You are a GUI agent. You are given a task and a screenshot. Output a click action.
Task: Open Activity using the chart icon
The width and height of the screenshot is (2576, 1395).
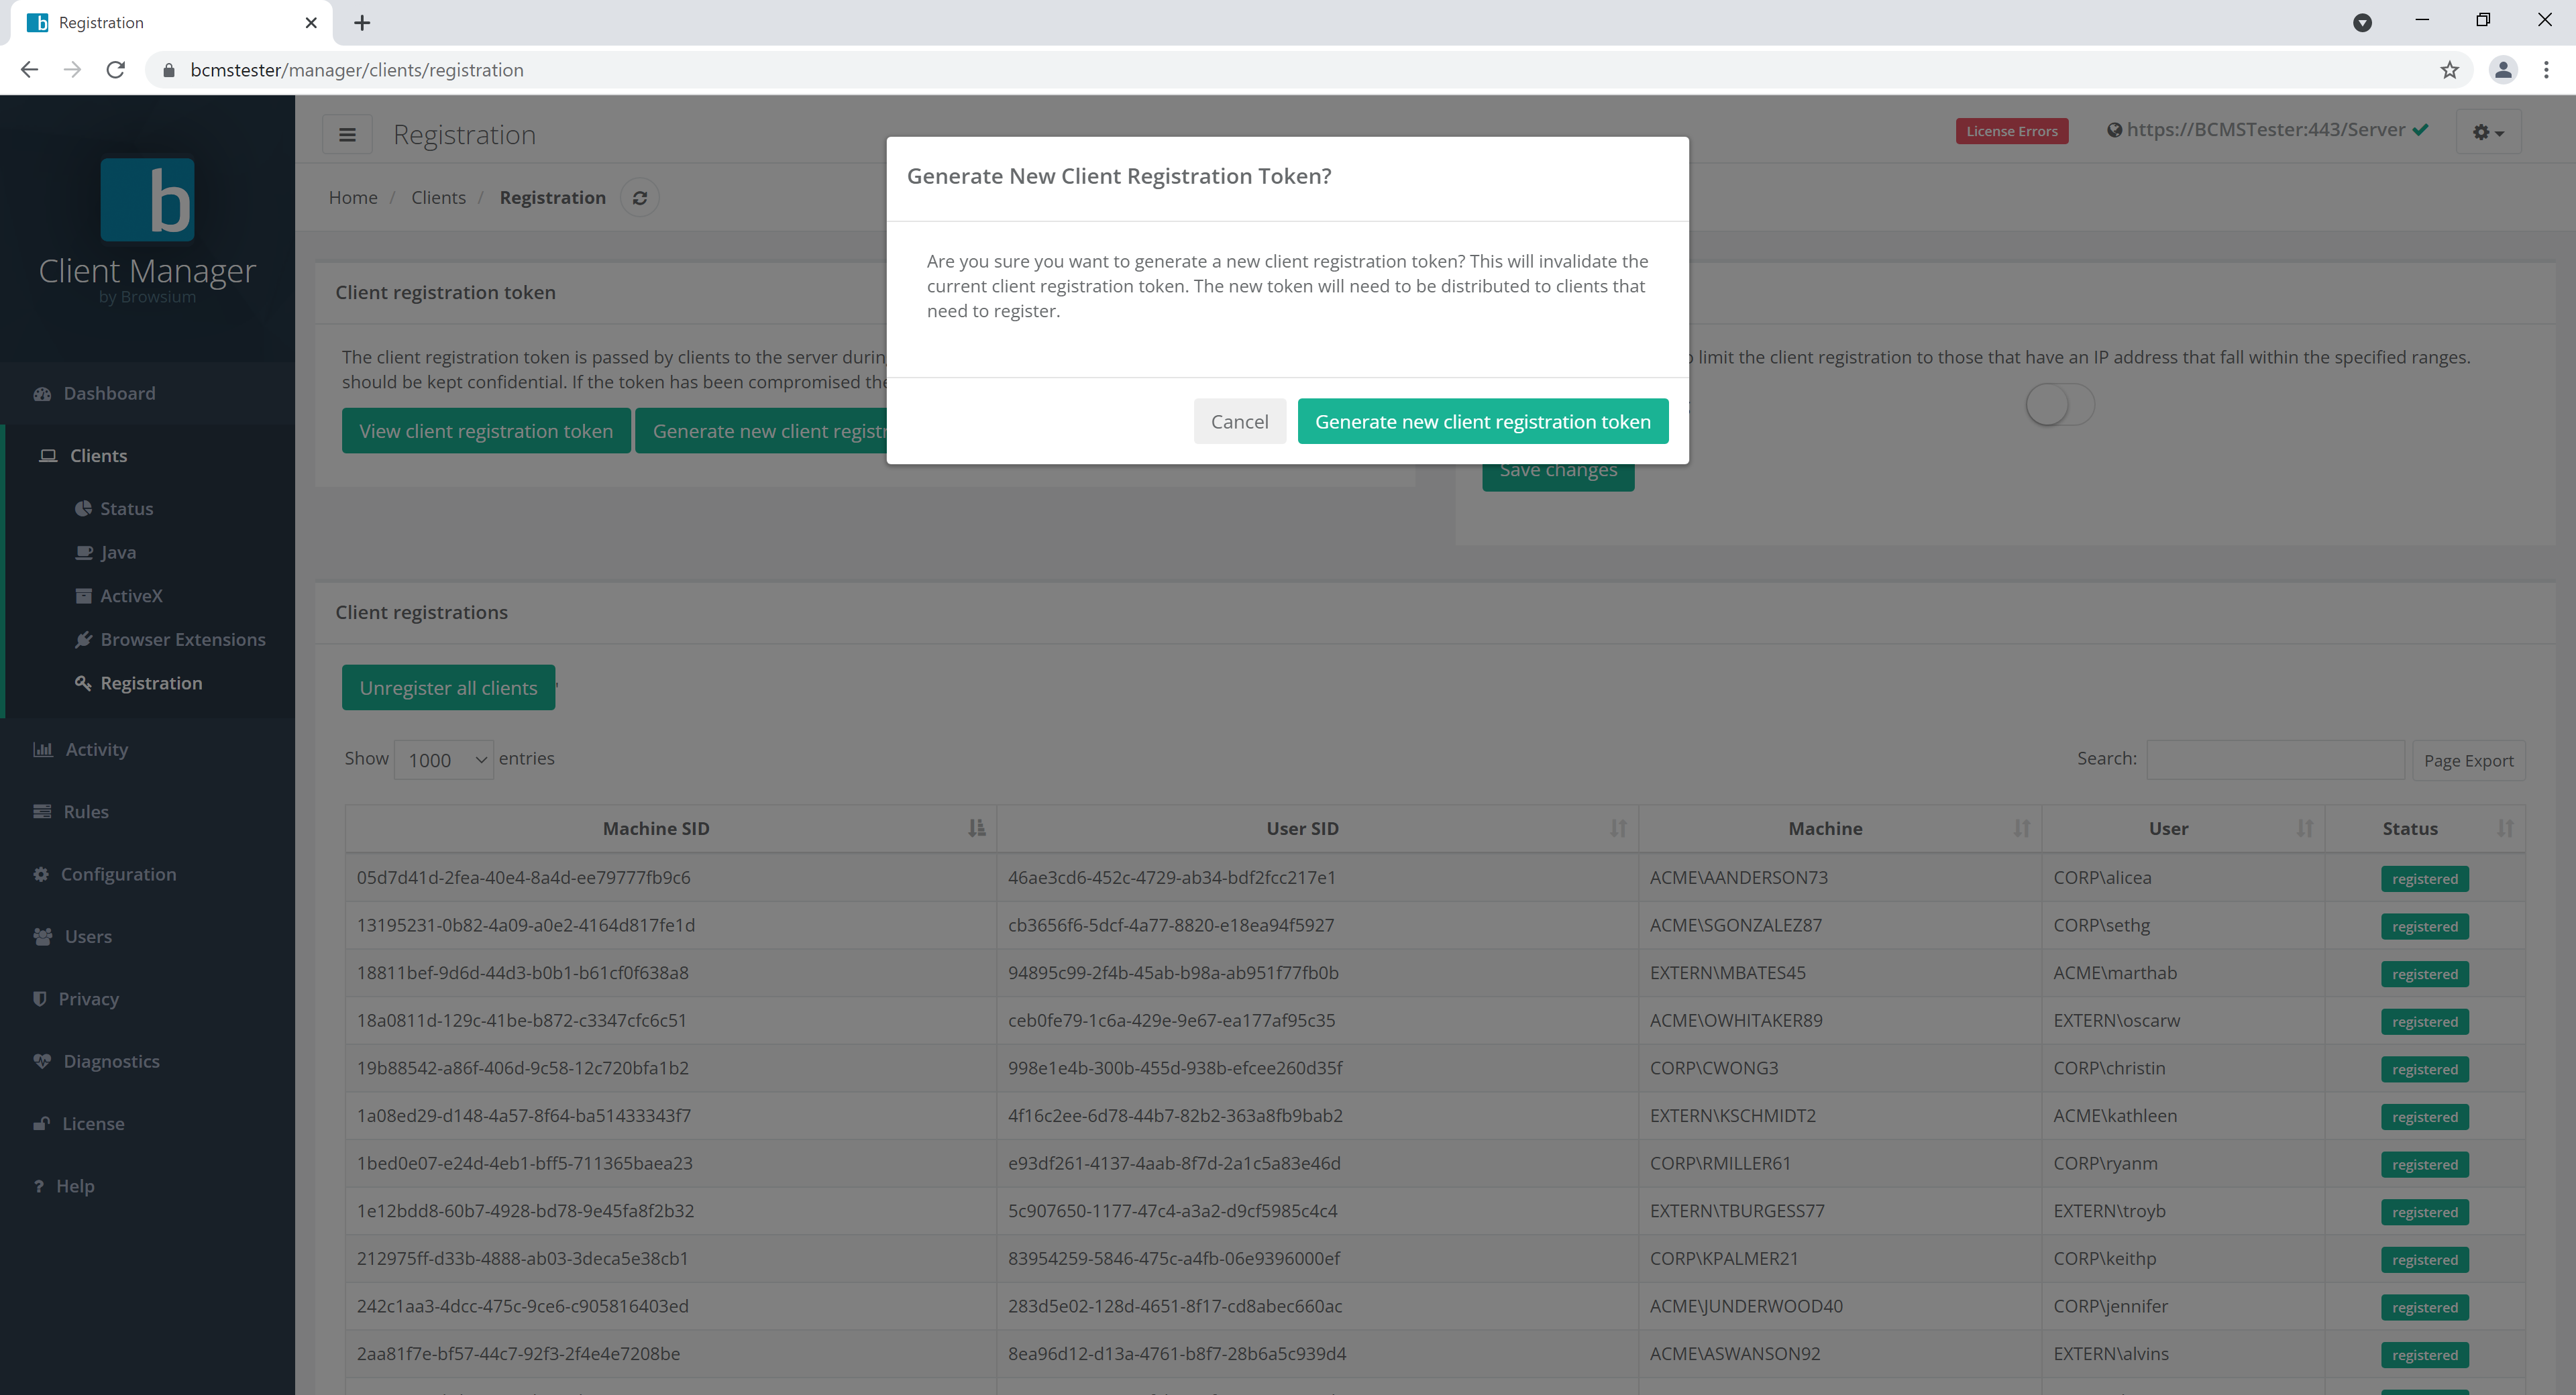(43, 748)
